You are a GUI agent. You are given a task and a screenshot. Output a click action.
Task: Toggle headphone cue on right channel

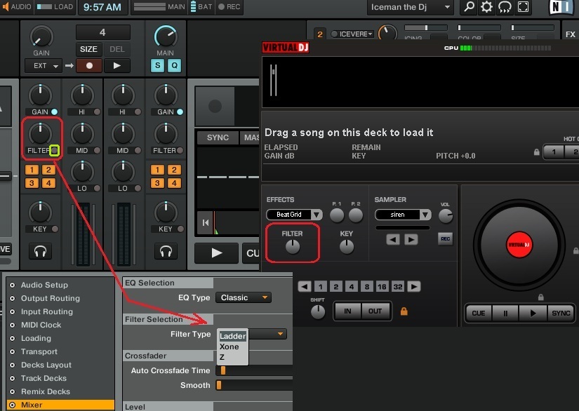tap(166, 251)
